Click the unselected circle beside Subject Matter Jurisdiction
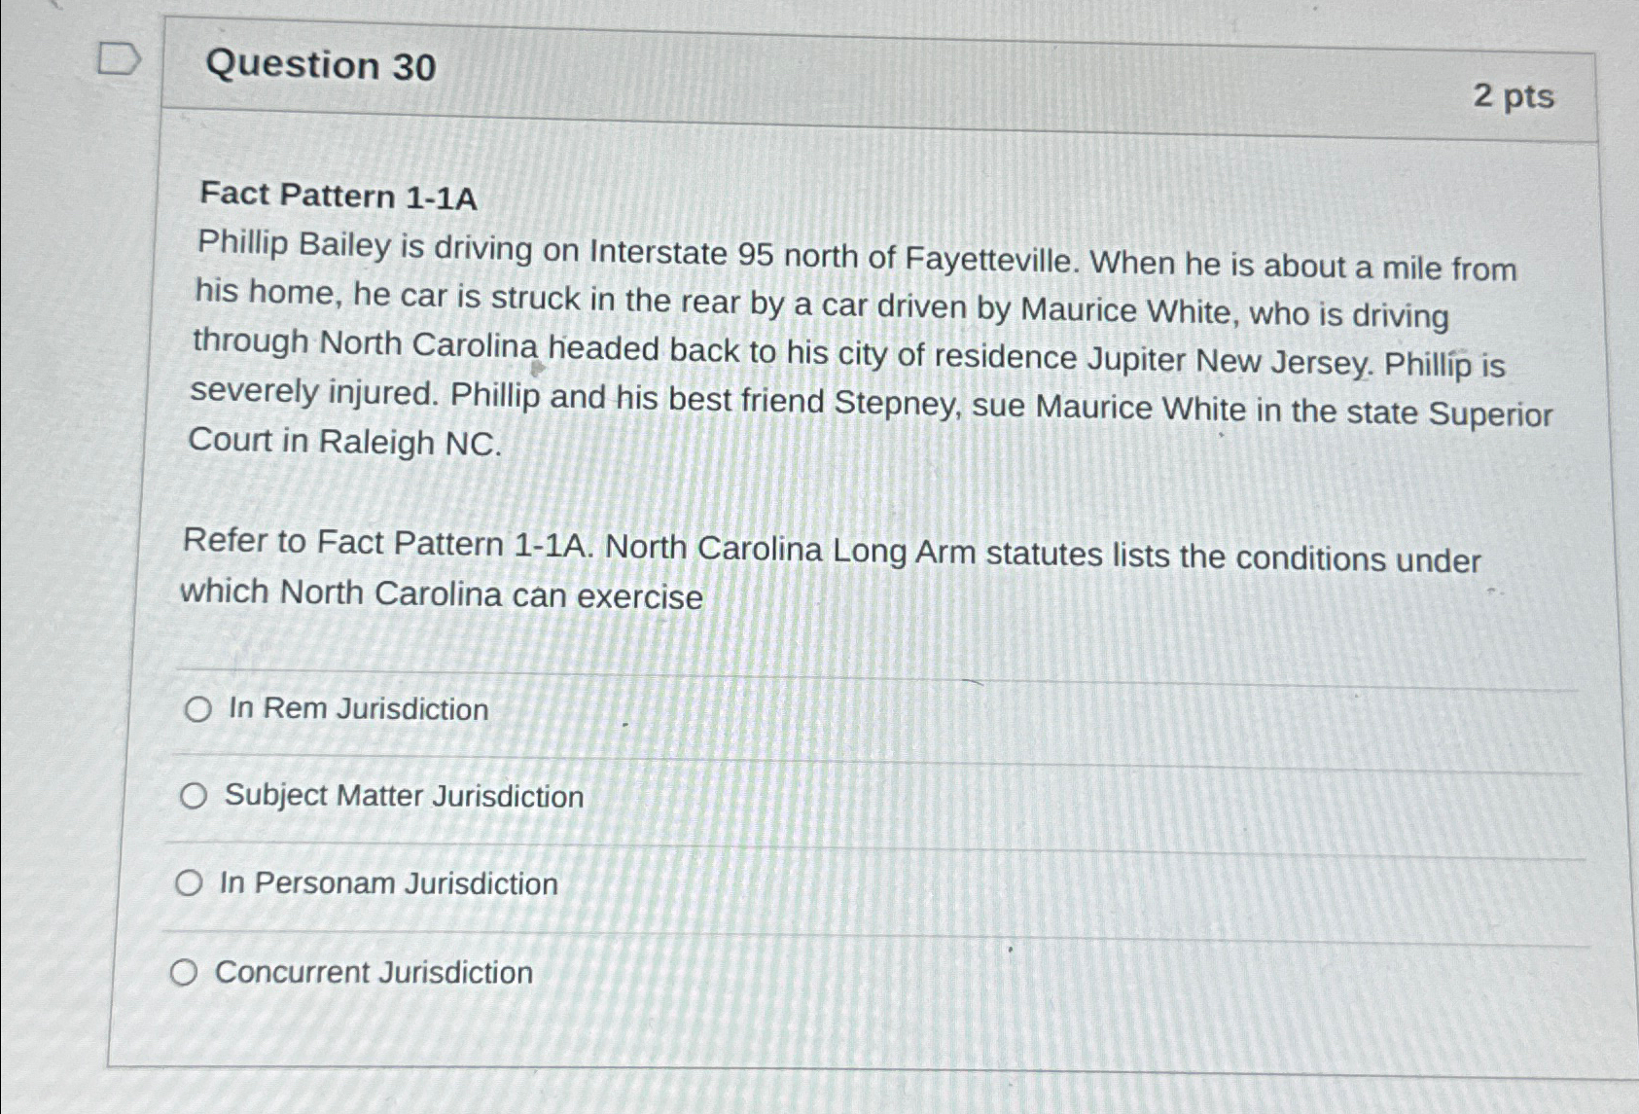1639x1114 pixels. click(x=194, y=797)
